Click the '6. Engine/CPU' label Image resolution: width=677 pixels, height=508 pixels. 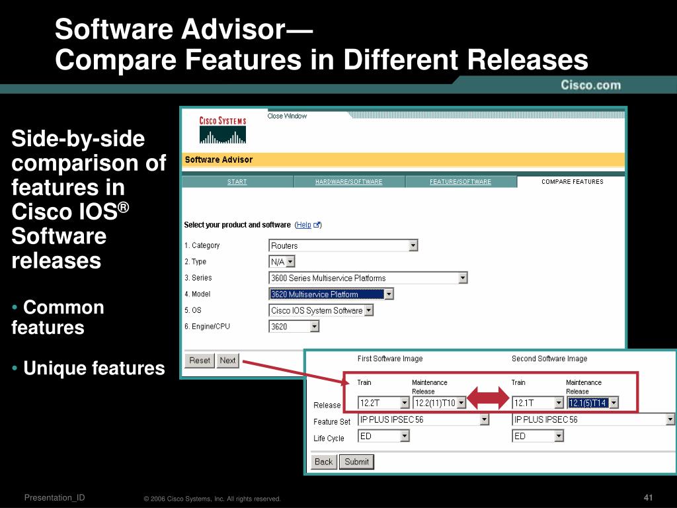point(207,327)
